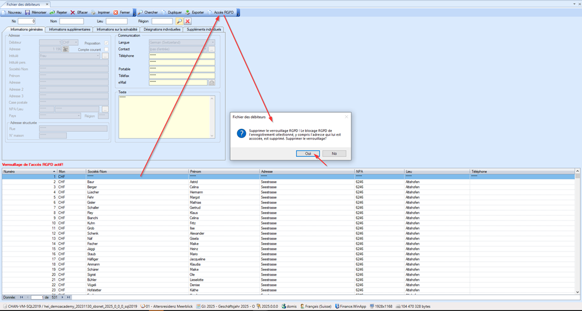Toggle the Compte courant checkbox
582x311 pixels.
tap(106, 49)
